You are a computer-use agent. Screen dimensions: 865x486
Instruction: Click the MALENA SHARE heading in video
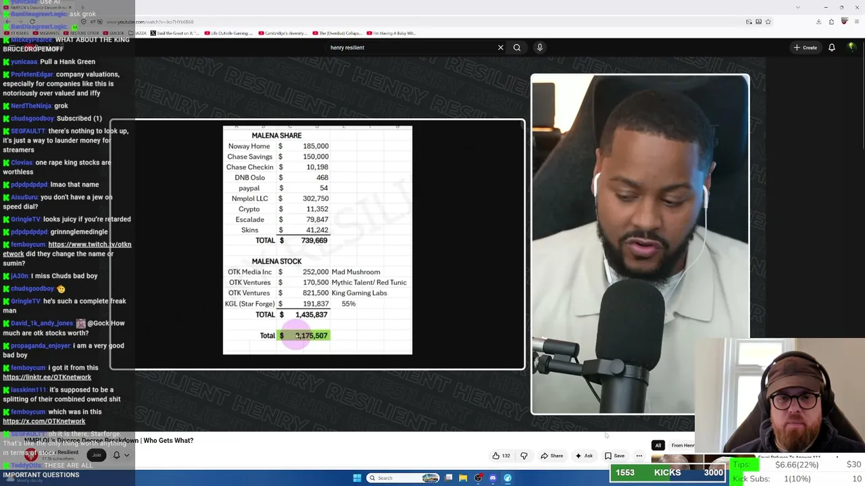coord(276,136)
